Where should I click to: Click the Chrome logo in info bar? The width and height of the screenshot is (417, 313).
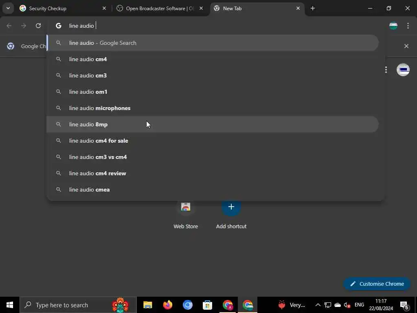[11, 46]
